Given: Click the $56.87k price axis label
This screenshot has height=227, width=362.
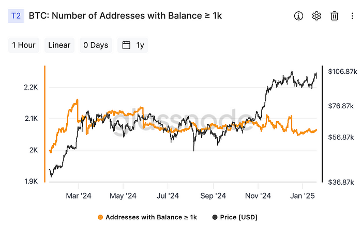Looking at the screenshot, I should point(341,137).
